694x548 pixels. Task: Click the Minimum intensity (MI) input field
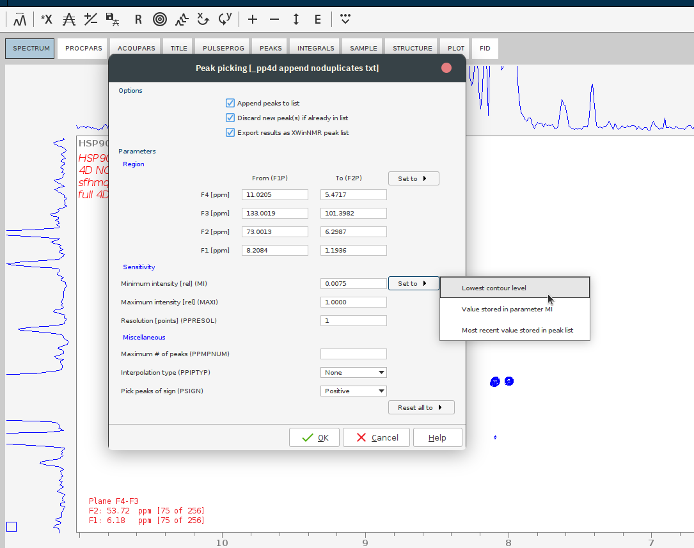(x=353, y=283)
